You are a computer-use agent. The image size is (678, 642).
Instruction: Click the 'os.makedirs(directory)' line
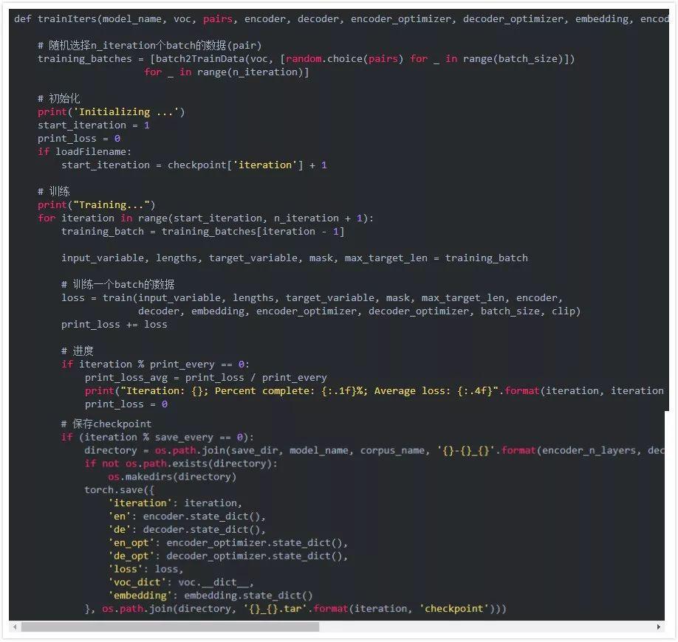[173, 477]
